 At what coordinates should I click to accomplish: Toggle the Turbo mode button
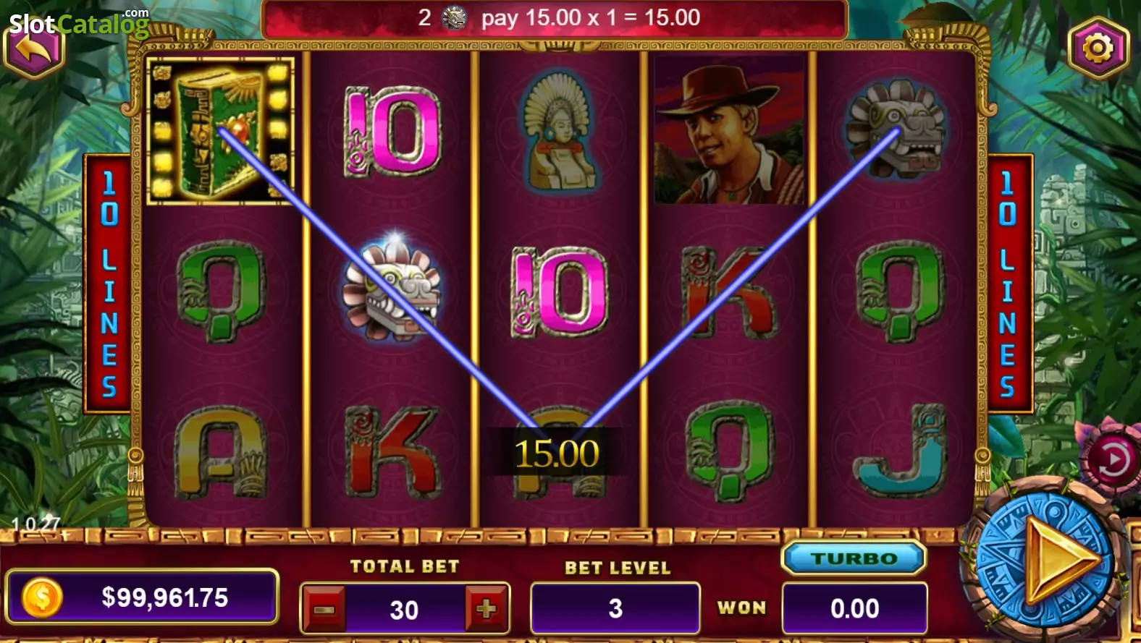pos(854,558)
